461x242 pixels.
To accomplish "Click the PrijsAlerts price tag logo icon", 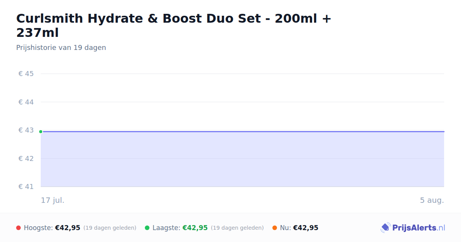I will pos(385,228).
